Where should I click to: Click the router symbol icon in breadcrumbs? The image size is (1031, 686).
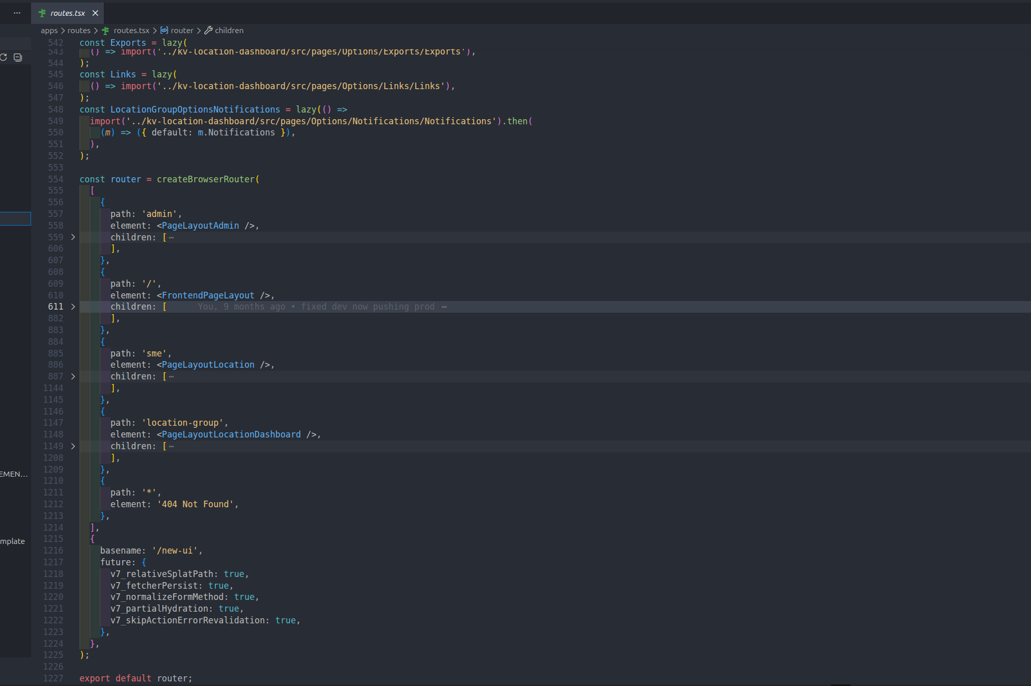point(164,31)
